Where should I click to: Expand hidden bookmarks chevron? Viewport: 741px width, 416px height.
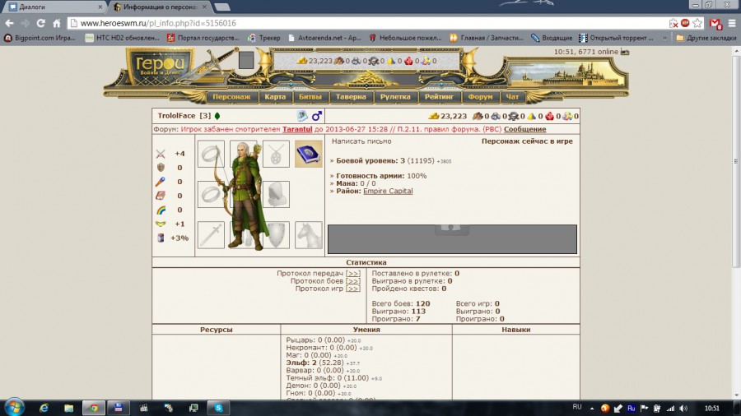click(665, 38)
